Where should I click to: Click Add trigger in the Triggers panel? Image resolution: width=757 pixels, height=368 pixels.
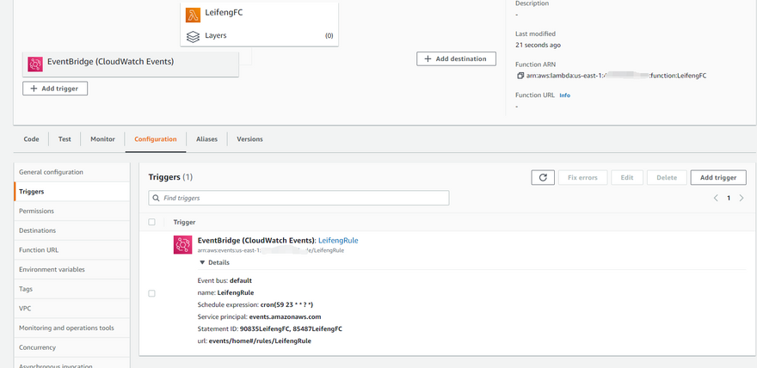[x=717, y=177]
